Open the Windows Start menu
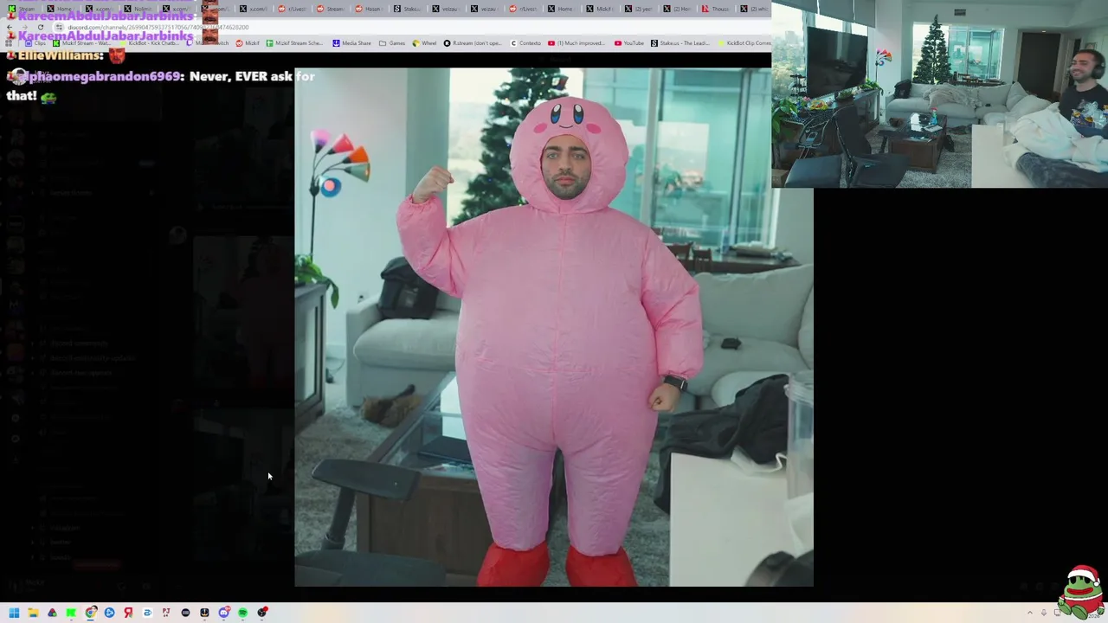Screen dimensions: 1108x623 (14, 613)
